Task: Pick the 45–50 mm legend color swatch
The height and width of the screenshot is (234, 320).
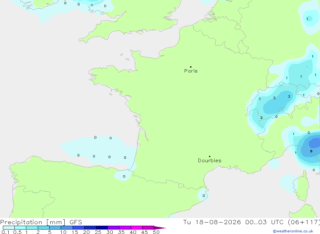Action: click(148, 228)
